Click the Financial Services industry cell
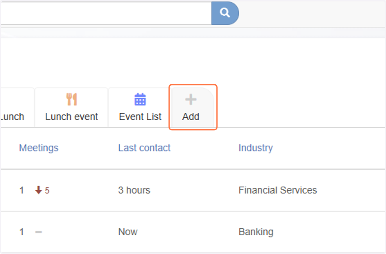Image resolution: width=386 pixels, height=254 pixels. coord(278,190)
